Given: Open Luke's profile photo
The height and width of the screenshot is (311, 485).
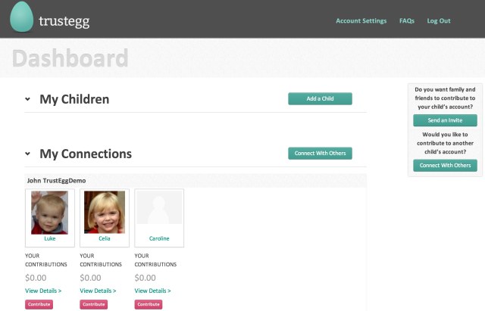Looking at the screenshot, I should (x=50, y=212).
